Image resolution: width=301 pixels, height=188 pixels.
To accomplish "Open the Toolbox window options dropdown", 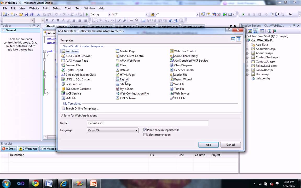I will (30, 26).
